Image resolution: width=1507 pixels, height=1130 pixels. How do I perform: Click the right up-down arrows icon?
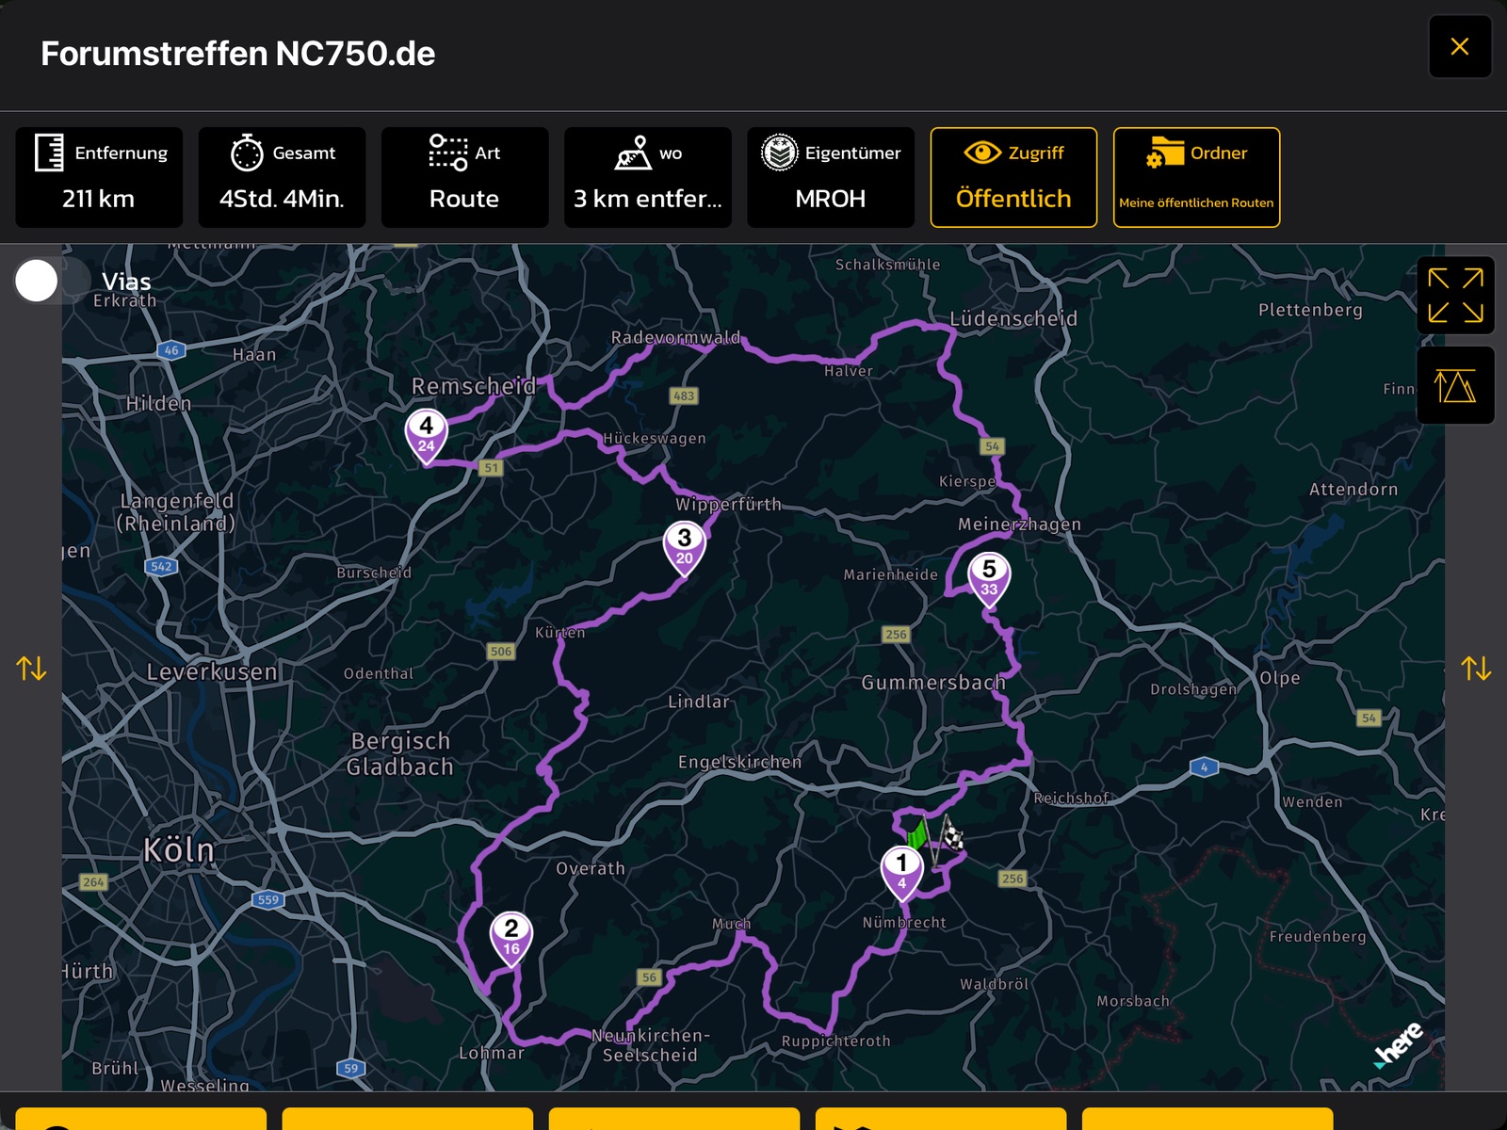(1475, 669)
